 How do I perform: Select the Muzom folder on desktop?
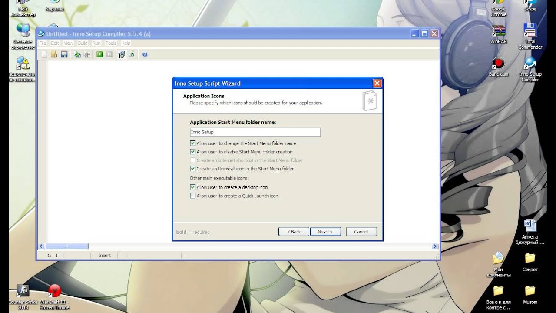coord(530,295)
